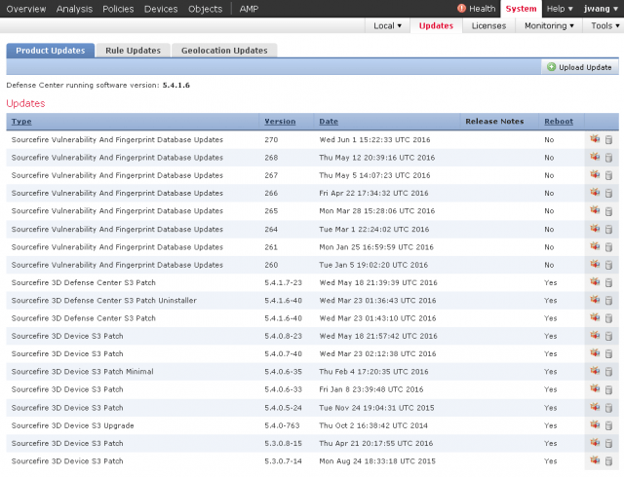Viewport: 624px width, 477px height.
Task: Install the version 267 database update
Action: point(595,175)
